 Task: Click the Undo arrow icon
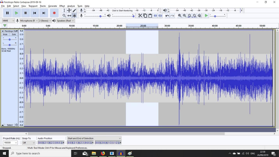(167, 16)
